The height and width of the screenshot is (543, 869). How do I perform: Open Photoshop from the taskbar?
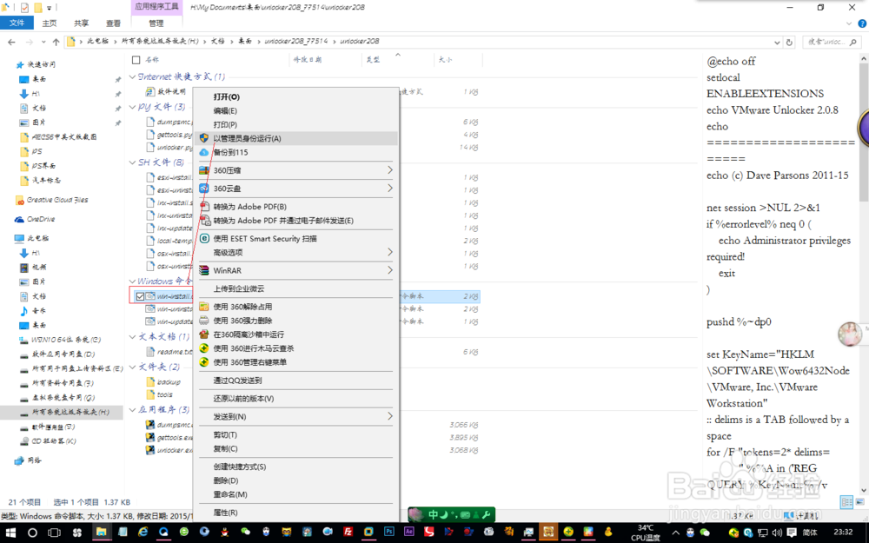[x=389, y=533]
